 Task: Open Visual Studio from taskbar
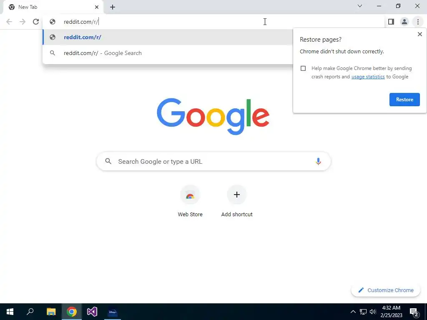[x=92, y=312]
